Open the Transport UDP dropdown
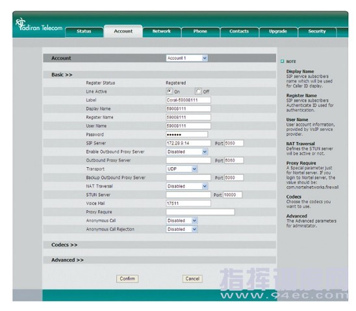Viewport: 356px width, 311px height. click(182, 169)
